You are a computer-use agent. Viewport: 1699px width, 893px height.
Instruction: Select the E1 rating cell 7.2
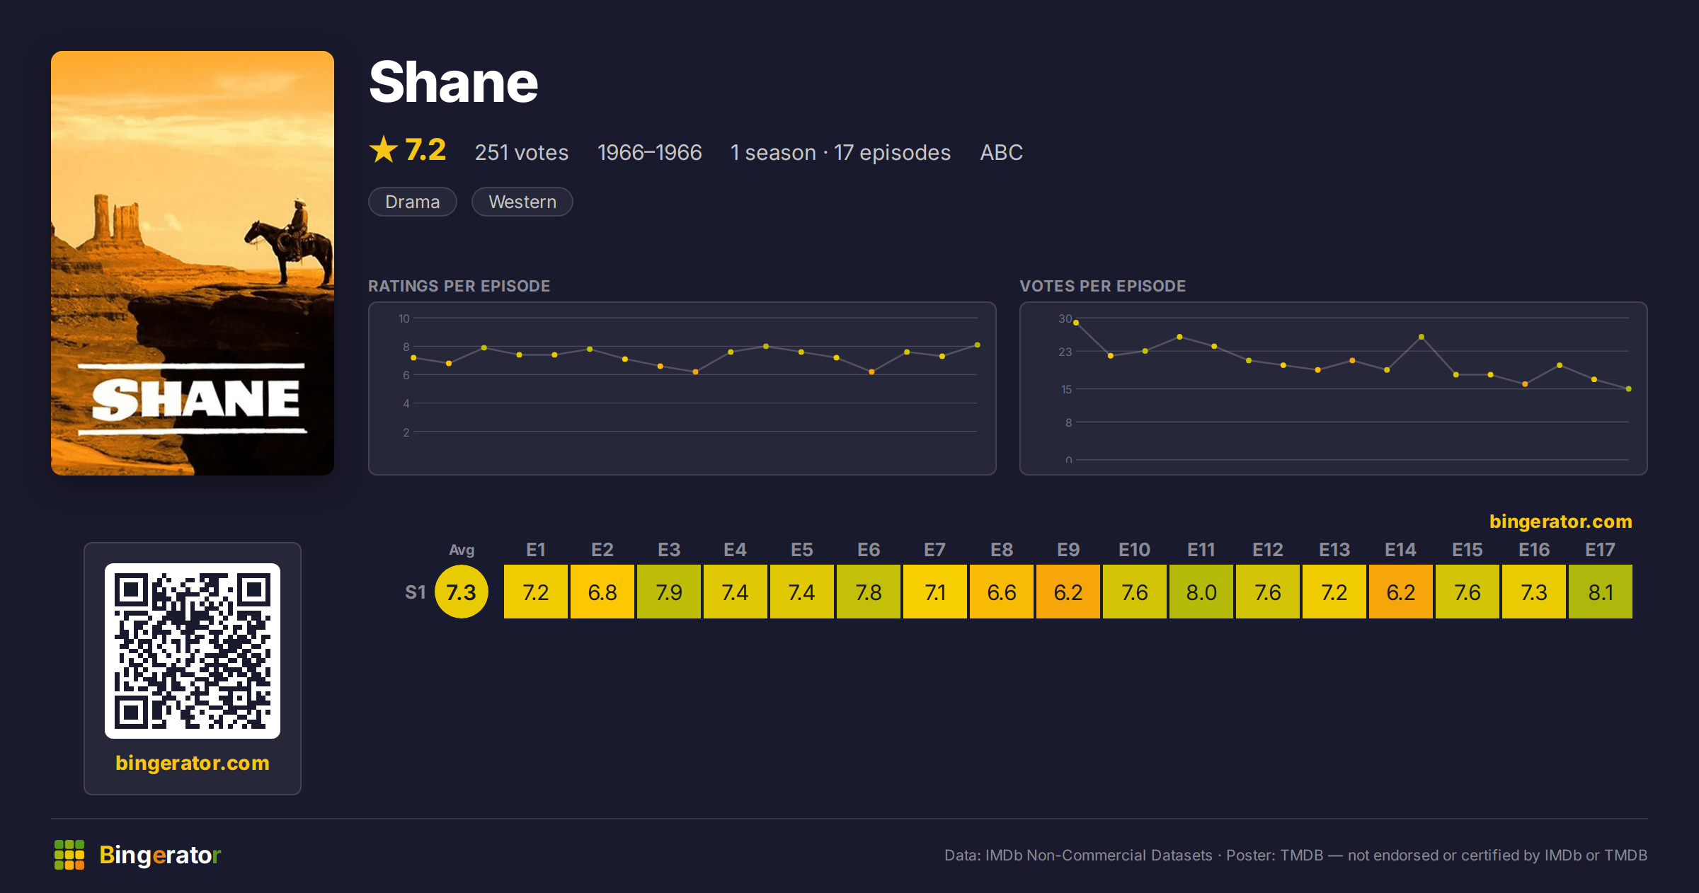click(x=536, y=592)
